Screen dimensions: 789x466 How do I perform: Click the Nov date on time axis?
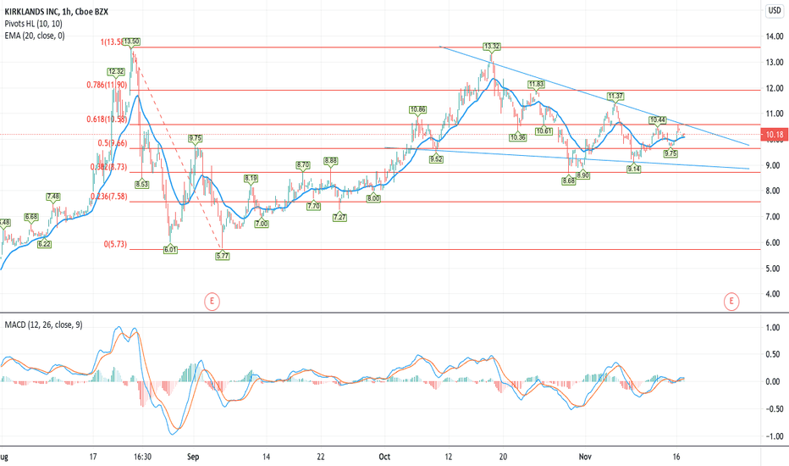coord(585,457)
